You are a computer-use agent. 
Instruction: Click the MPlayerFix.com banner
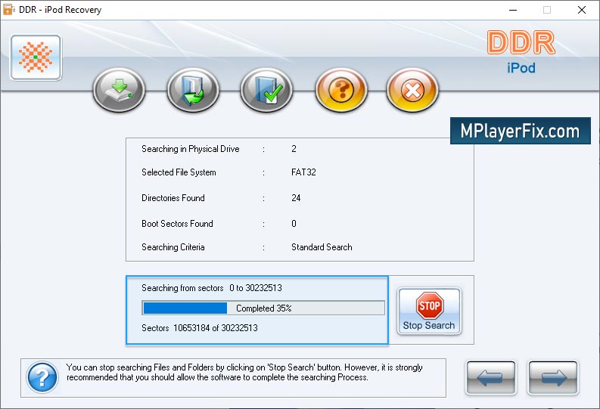point(521,131)
